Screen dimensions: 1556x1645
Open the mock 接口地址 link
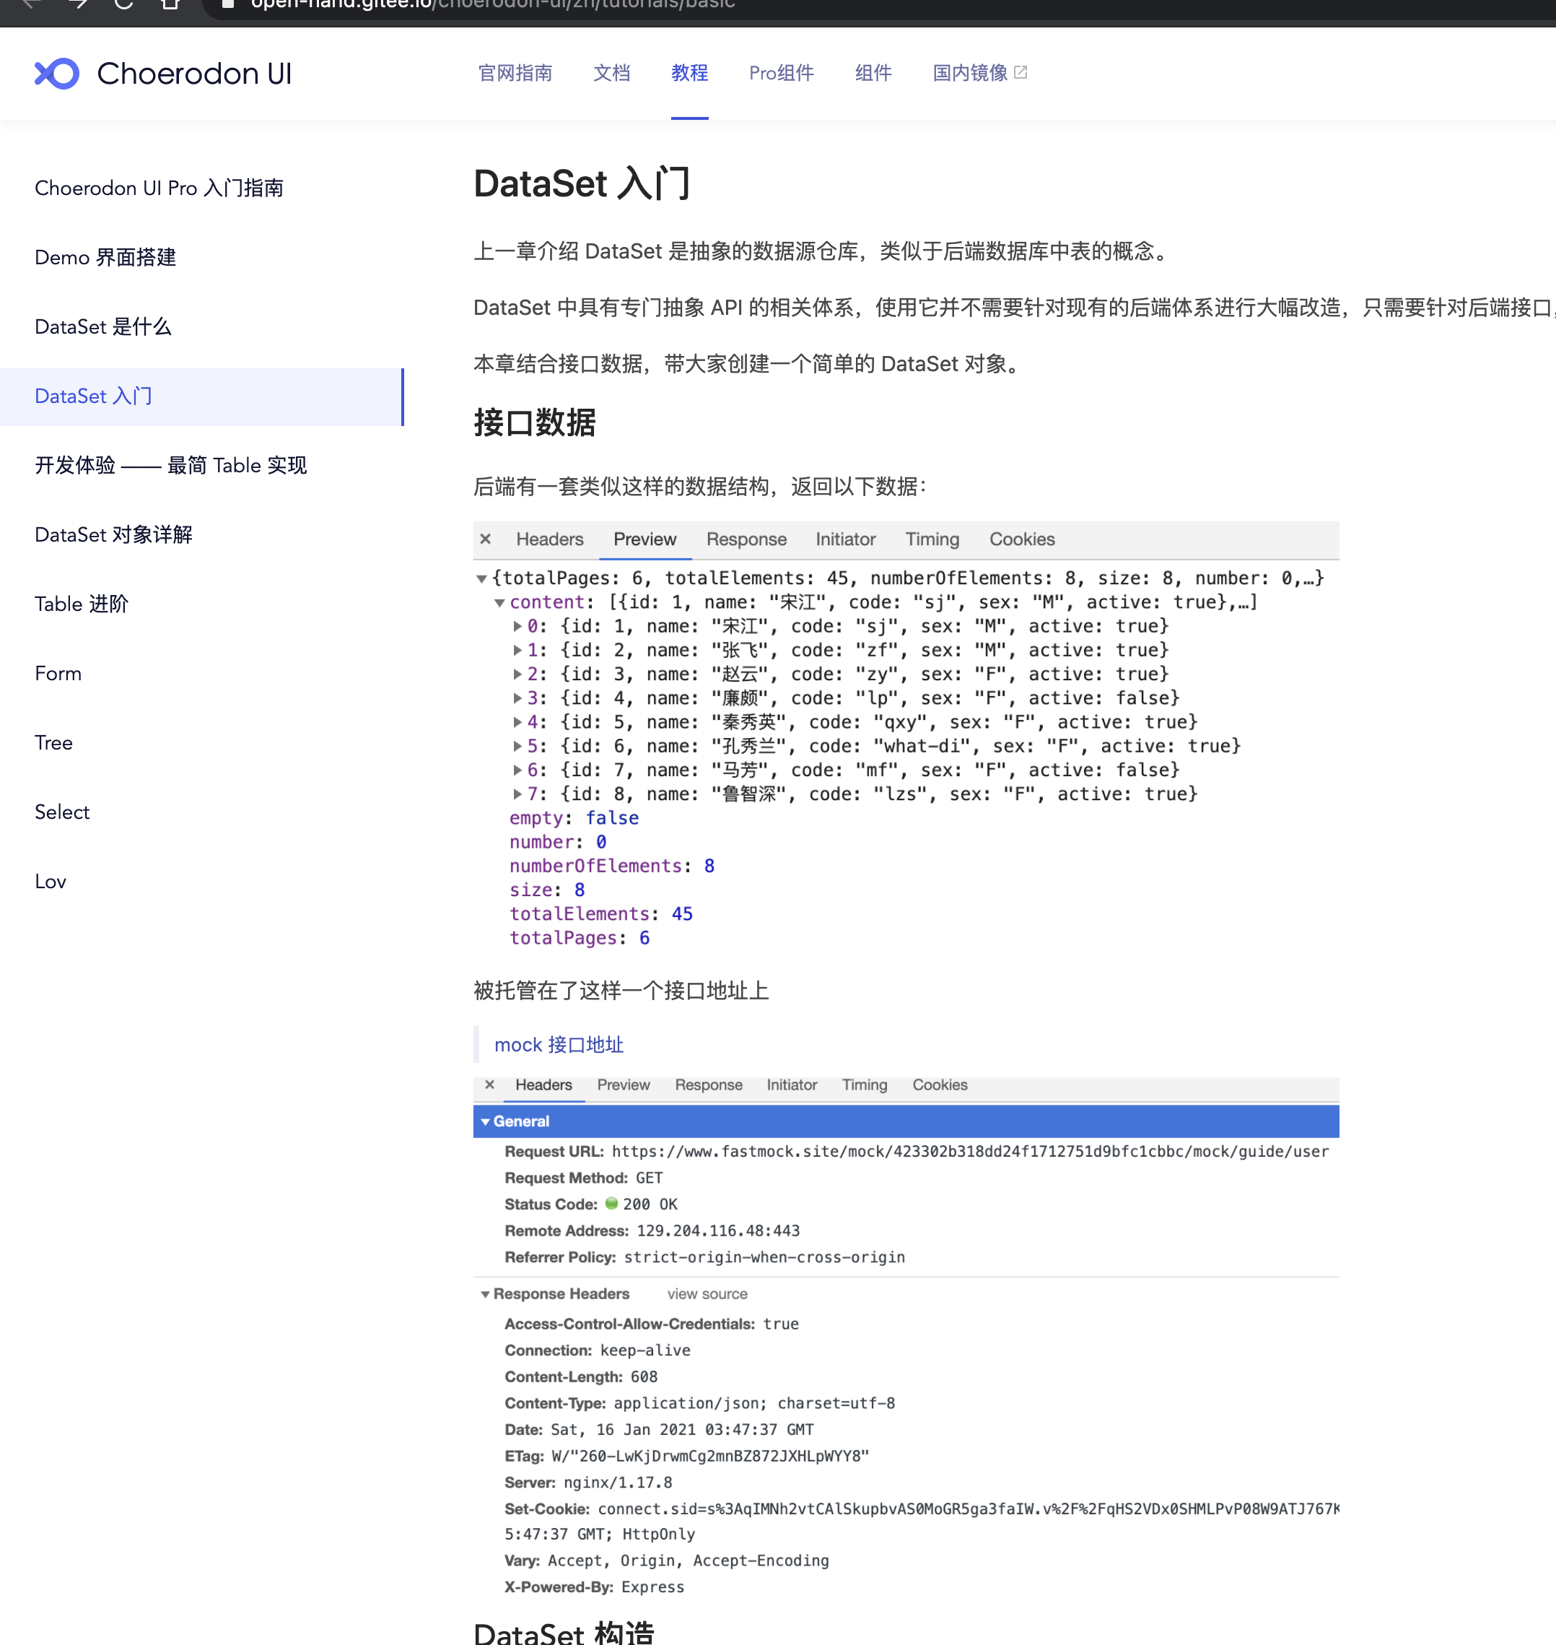557,1045
